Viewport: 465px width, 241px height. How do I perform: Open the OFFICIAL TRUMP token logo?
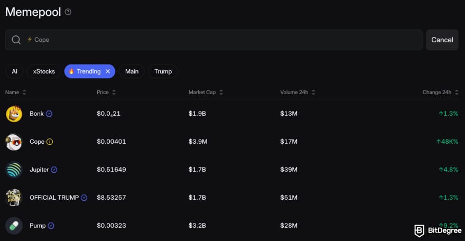14,198
